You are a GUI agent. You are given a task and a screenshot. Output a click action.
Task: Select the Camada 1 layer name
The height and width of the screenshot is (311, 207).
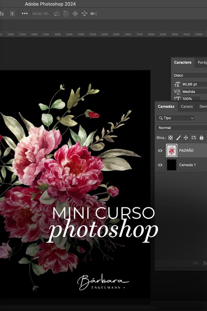187,165
